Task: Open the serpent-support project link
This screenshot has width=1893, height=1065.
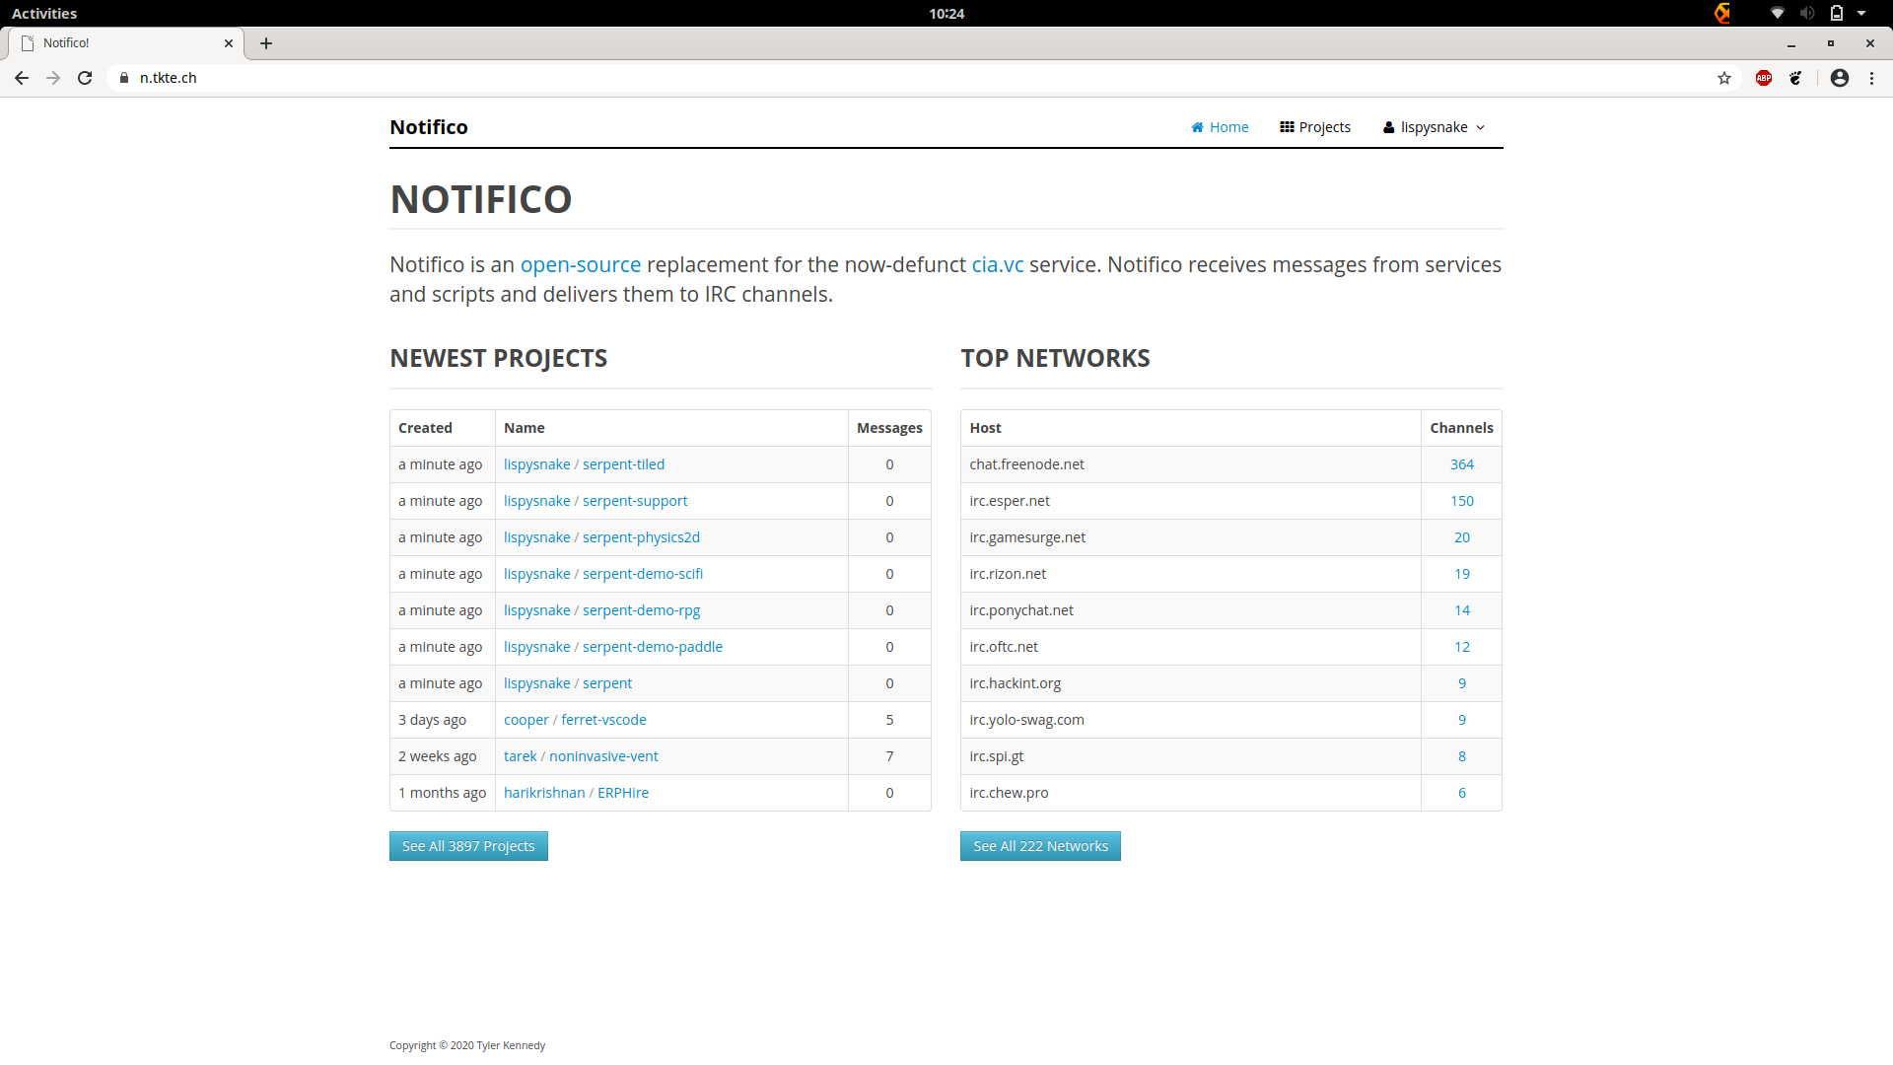Action: coord(635,501)
